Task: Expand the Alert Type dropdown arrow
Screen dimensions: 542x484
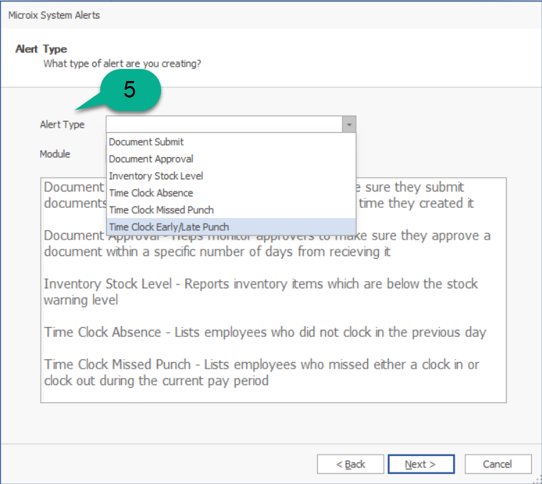Action: coord(348,125)
